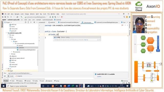Click the Update link in the notification
Screen dimensions: 164x92
(99, 76)
